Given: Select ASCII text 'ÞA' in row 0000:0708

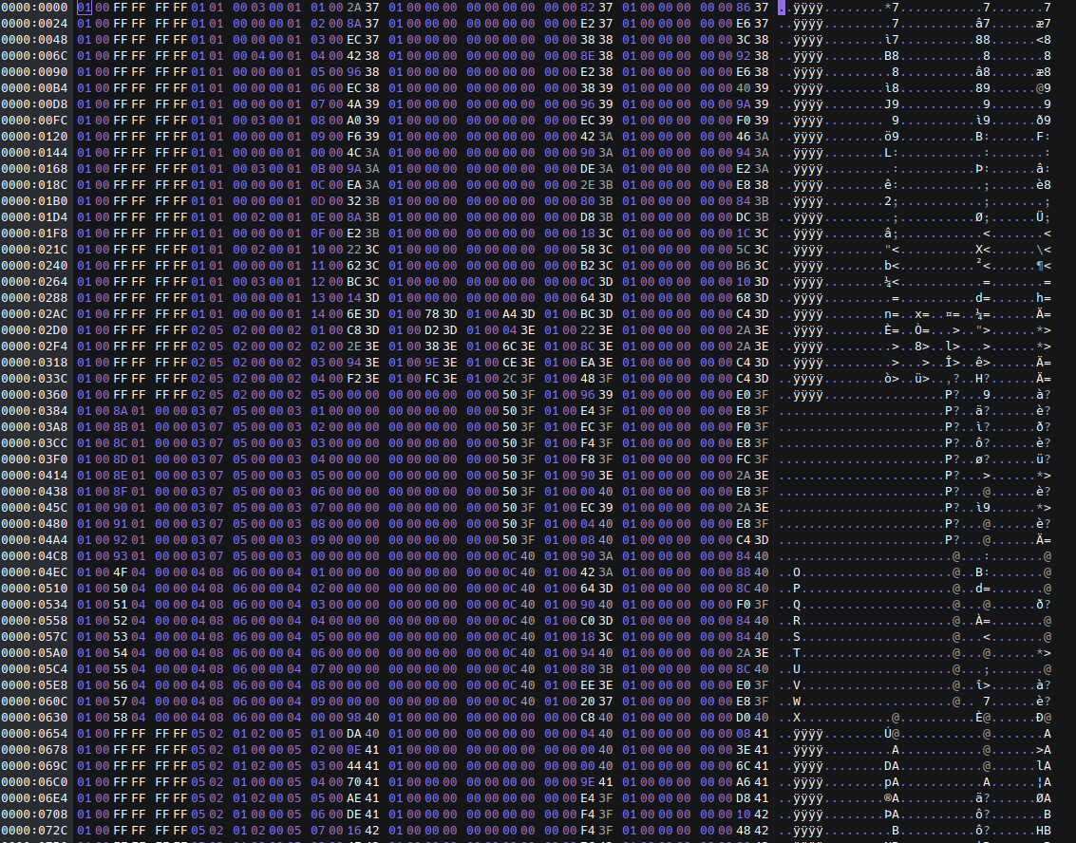Looking at the screenshot, I should 892,815.
